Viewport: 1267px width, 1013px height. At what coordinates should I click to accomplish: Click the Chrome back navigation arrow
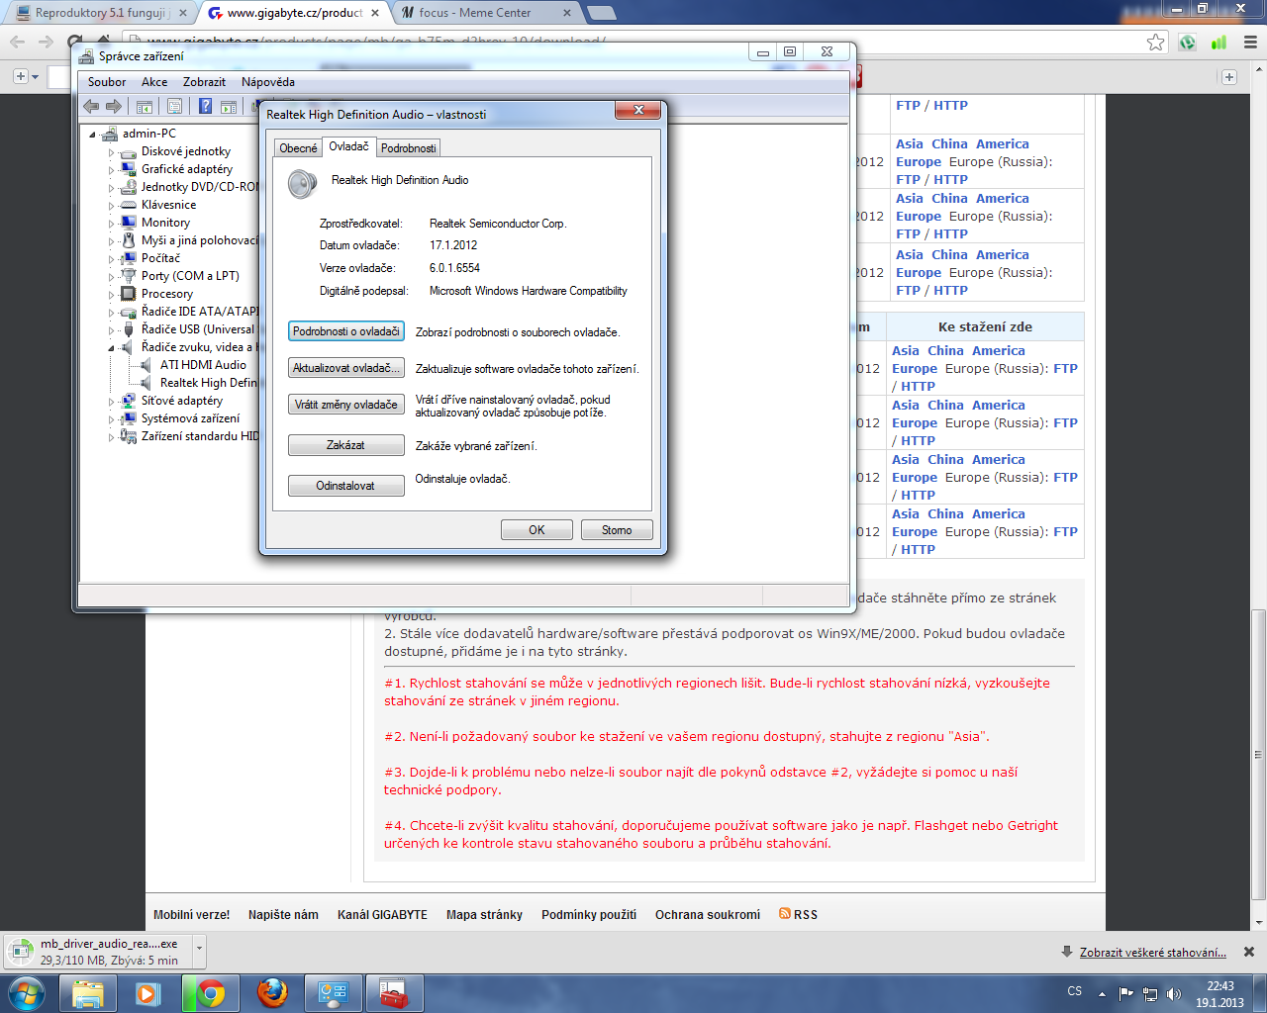(17, 42)
